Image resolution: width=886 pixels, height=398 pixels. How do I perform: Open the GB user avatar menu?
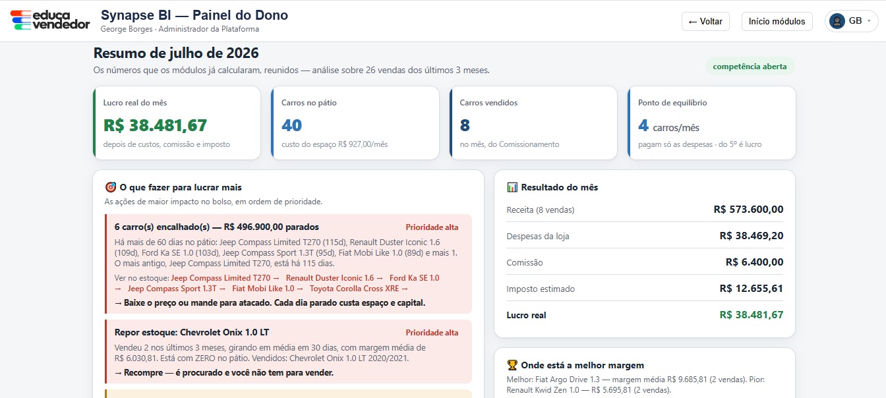coord(851,21)
